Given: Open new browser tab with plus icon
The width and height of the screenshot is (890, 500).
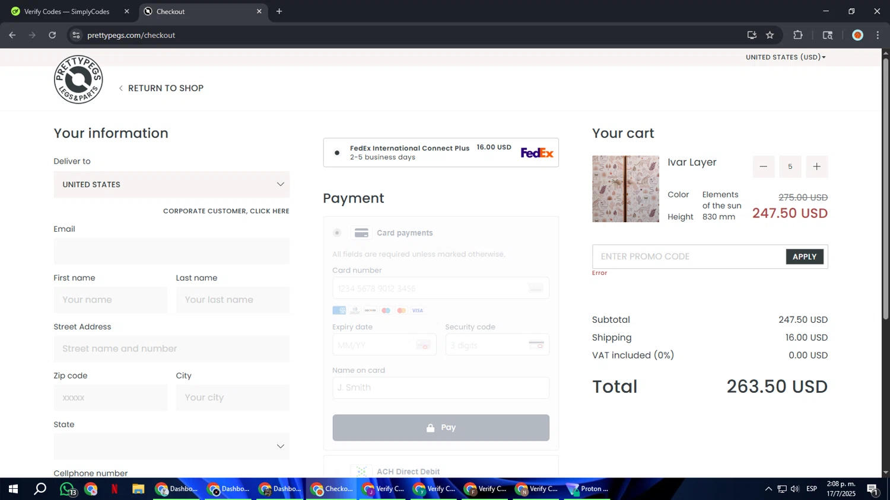Looking at the screenshot, I should [x=279, y=11].
